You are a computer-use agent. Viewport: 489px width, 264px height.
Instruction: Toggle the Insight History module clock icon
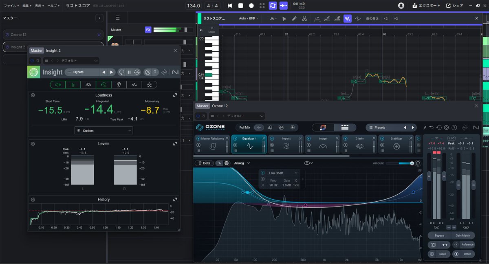104,85
